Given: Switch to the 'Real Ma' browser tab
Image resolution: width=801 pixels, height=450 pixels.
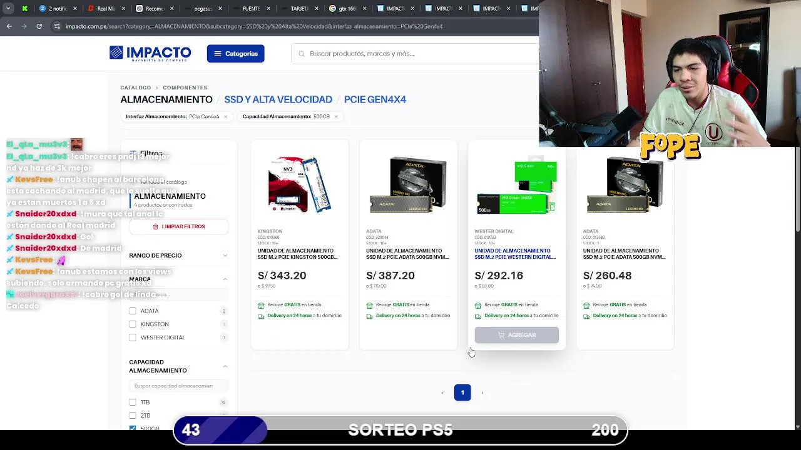Looking at the screenshot, I should tap(106, 8).
